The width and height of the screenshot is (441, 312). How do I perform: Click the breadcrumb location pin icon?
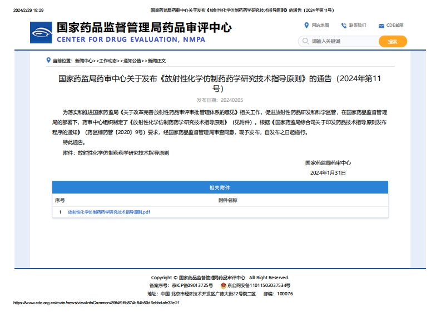pyautogui.click(x=48, y=60)
